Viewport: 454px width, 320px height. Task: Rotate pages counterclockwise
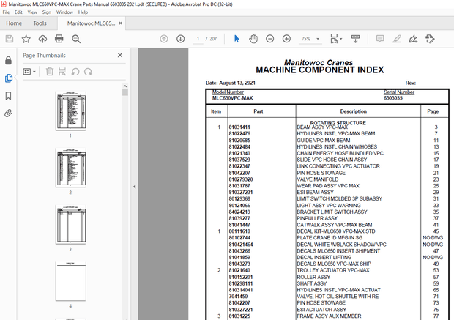coord(75,72)
